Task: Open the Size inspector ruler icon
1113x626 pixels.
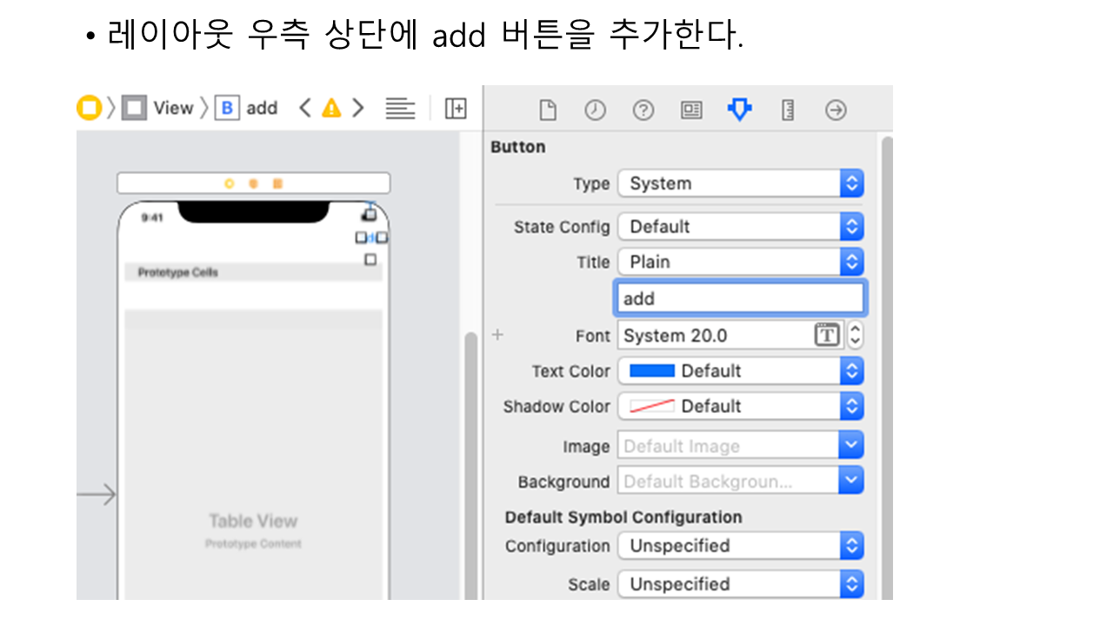Action: (788, 110)
